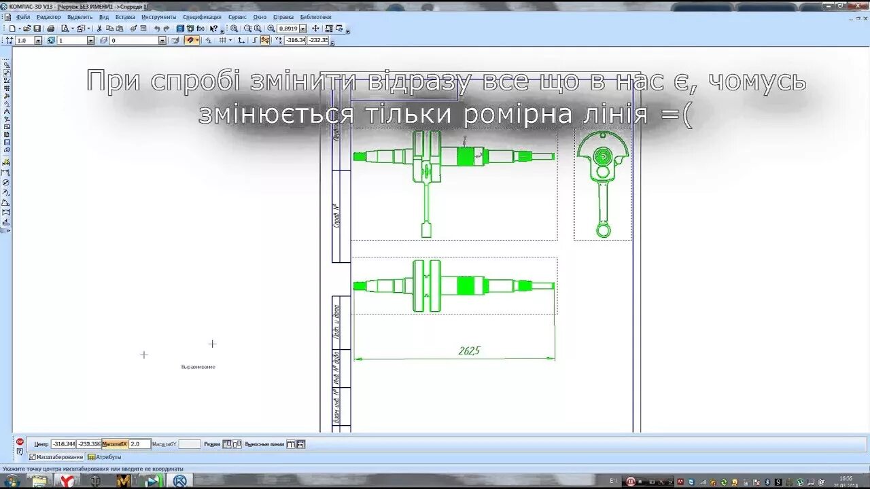Click the Copy icon in toolbar
This screenshot has height=489, width=870.
[109, 29]
